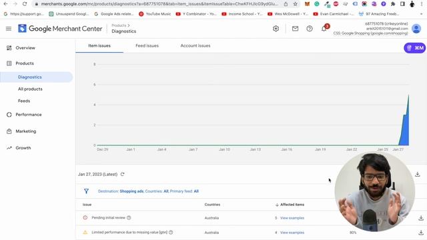Refresh the Jan 27, 2023 diagnostics data
This screenshot has width=427, height=240.
[123, 174]
